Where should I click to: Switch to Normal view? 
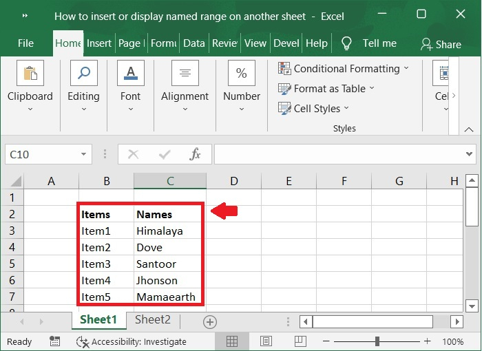pyautogui.click(x=232, y=341)
